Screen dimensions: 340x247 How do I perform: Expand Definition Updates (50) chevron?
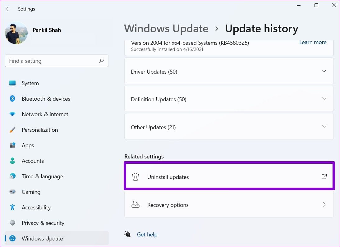tap(324, 99)
